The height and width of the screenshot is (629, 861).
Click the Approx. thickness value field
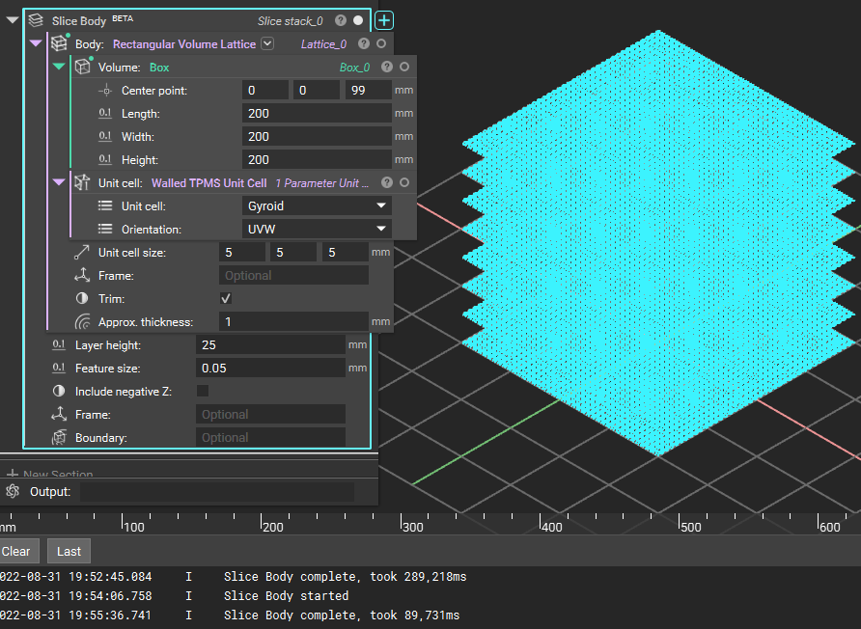pyautogui.click(x=294, y=321)
